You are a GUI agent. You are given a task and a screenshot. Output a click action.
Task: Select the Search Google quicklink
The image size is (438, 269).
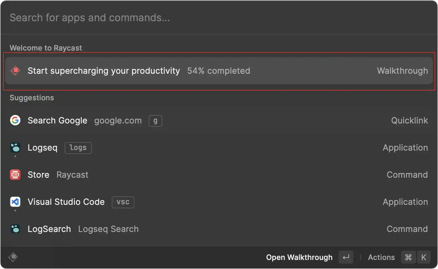58,121
